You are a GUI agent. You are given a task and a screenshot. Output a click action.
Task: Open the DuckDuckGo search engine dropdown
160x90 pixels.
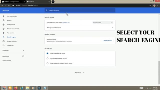pos(103,22)
